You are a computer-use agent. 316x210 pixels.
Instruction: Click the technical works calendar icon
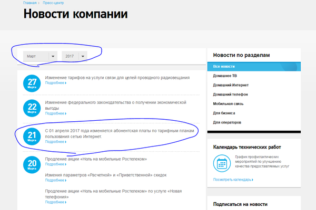pos(222,164)
